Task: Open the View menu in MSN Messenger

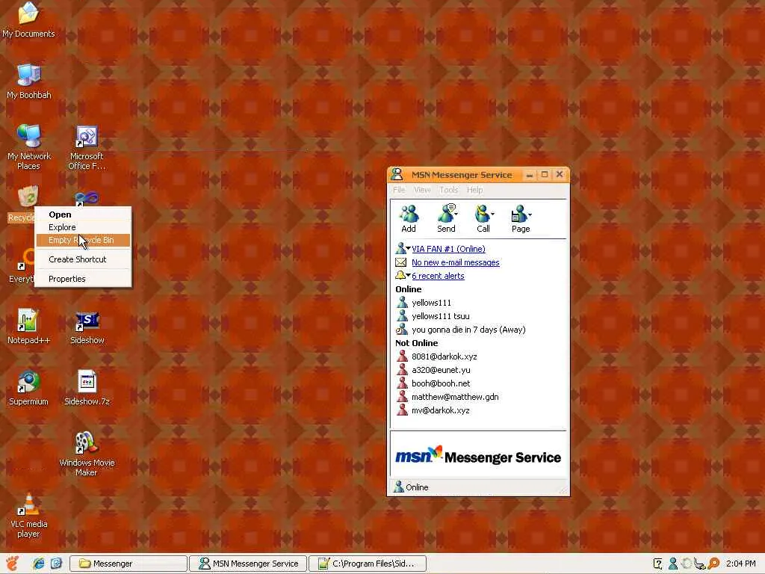Action: [422, 190]
